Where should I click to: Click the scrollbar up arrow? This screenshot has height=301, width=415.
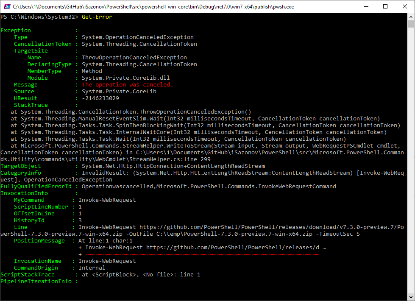[x=411, y=17]
